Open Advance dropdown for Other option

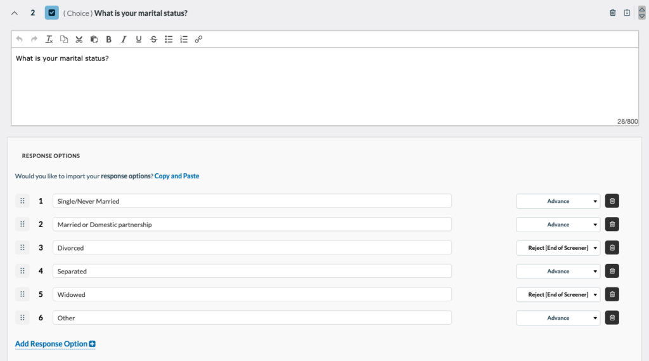tap(558, 318)
